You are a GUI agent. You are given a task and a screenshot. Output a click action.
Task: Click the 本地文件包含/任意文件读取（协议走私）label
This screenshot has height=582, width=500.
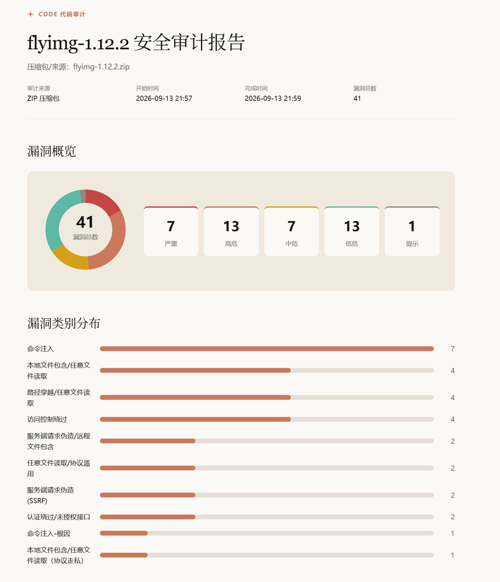pos(59,555)
